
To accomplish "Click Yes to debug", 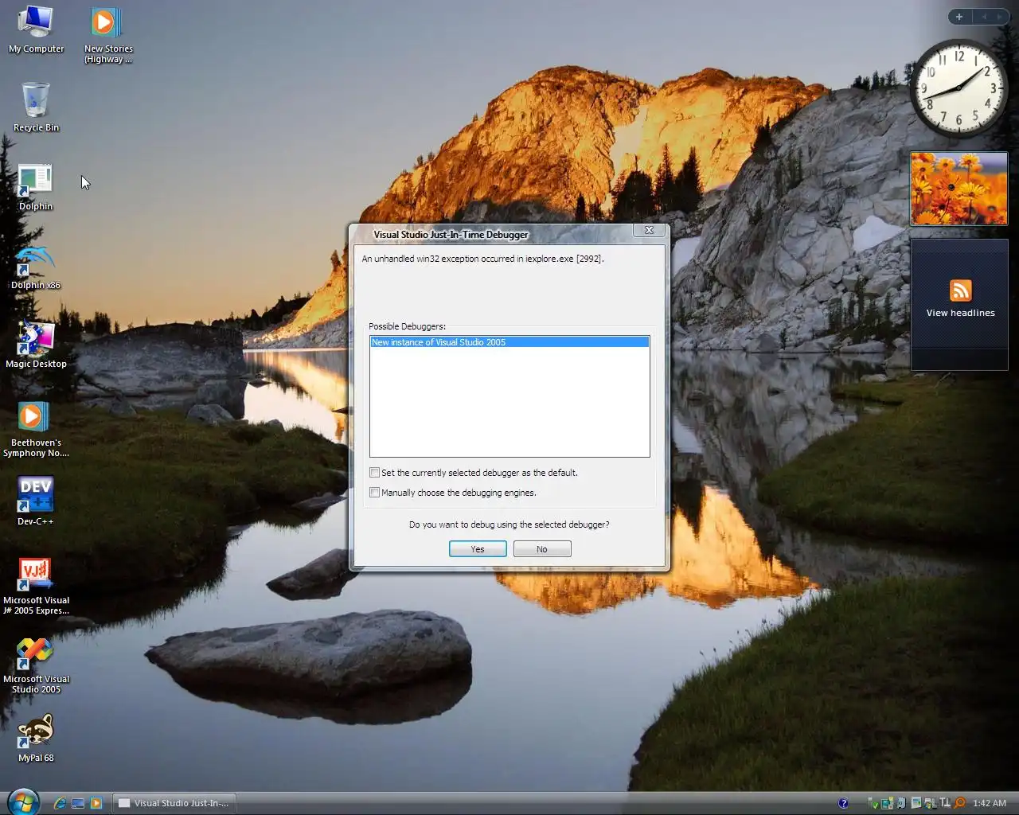I will coord(478,549).
